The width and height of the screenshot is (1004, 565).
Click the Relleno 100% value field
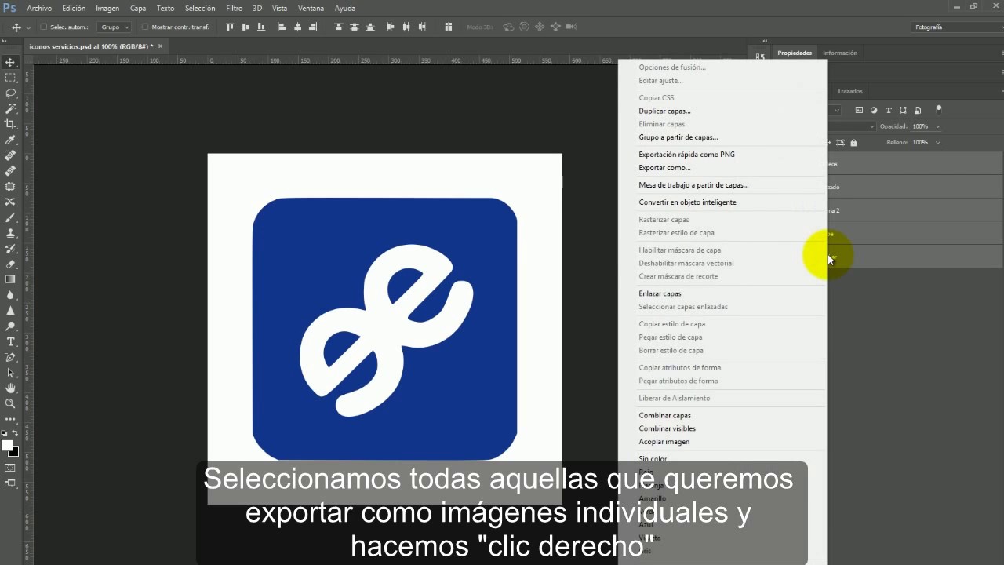tap(920, 143)
